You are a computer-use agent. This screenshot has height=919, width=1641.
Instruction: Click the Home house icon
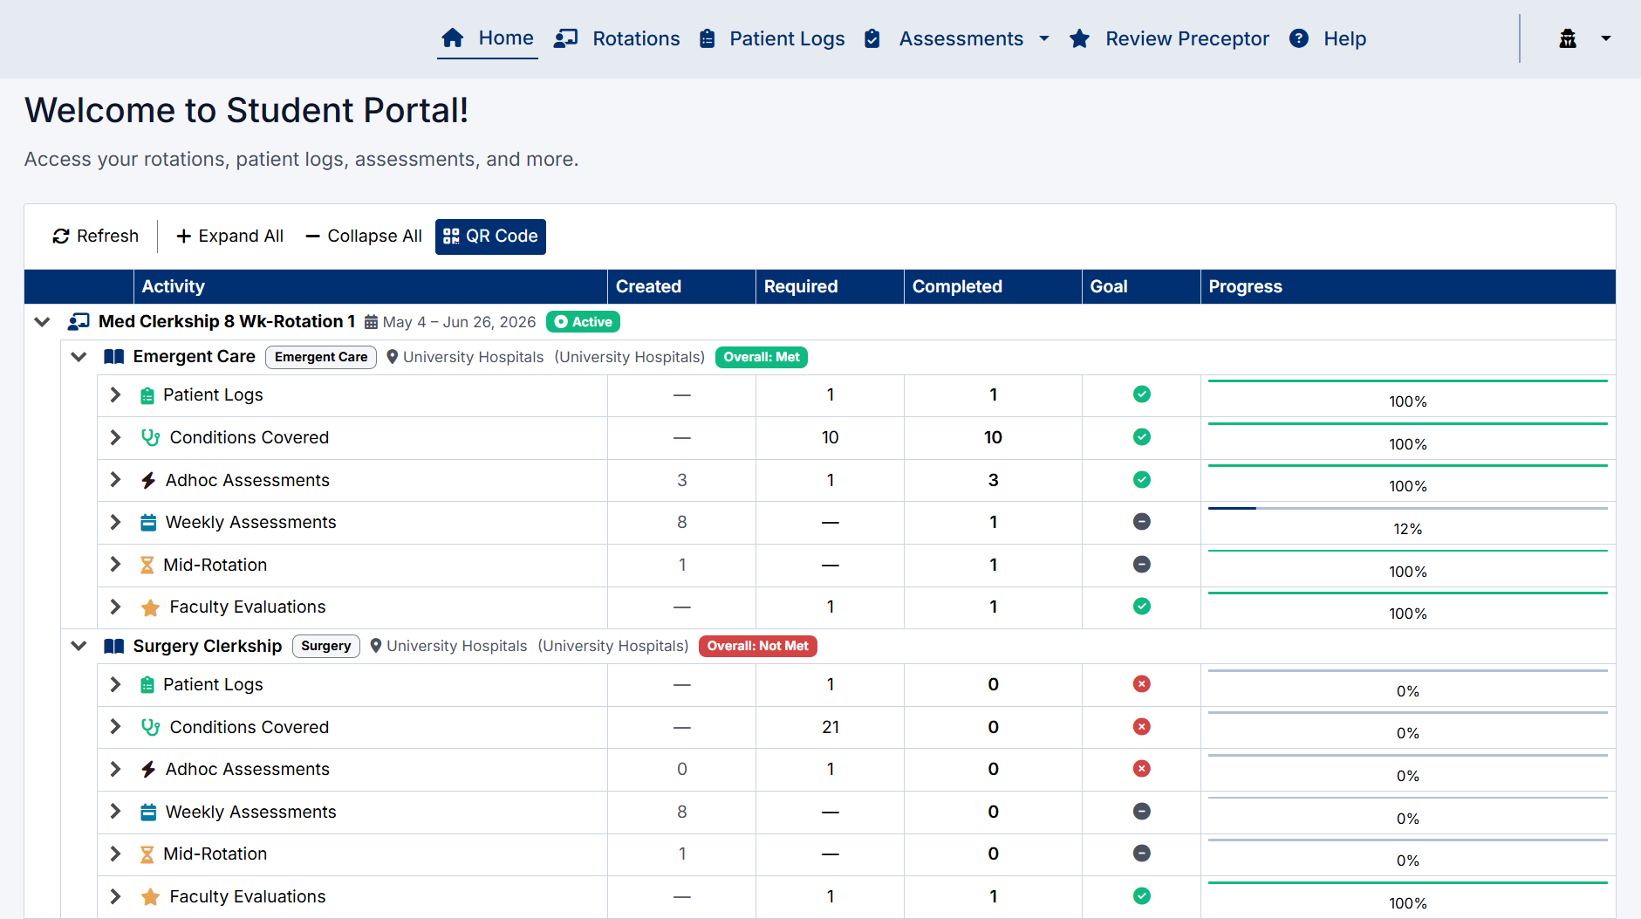(x=452, y=38)
